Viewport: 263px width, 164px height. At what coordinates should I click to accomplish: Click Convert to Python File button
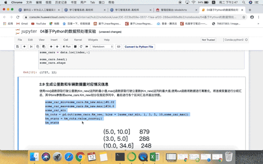(139, 47)
